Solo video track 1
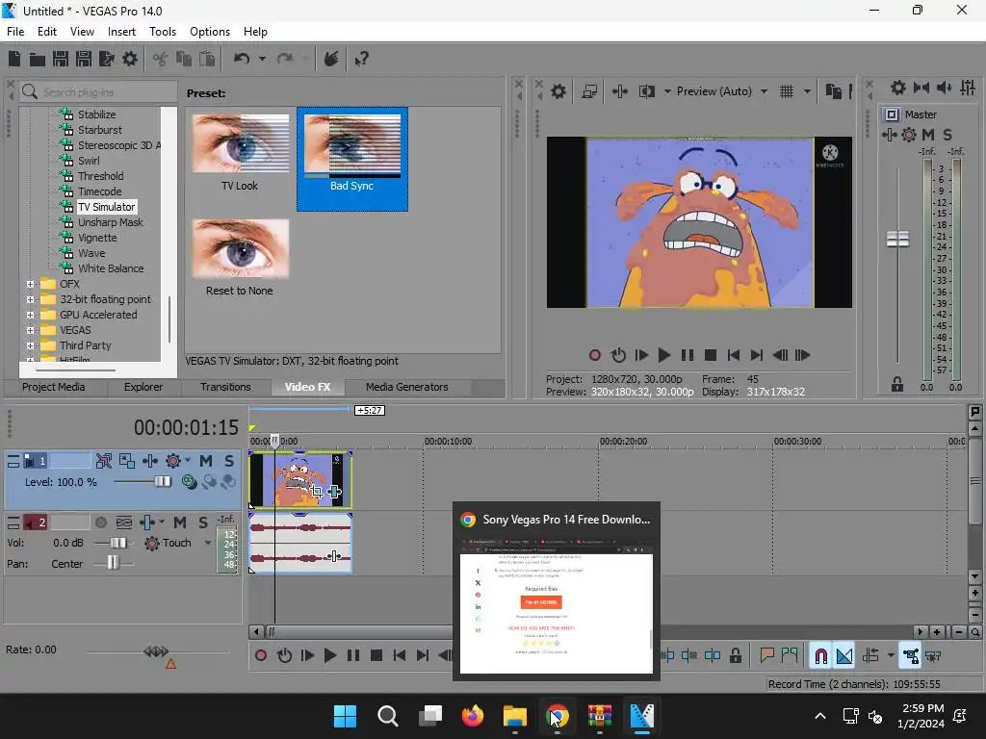The height and width of the screenshot is (739, 986). pyautogui.click(x=229, y=461)
